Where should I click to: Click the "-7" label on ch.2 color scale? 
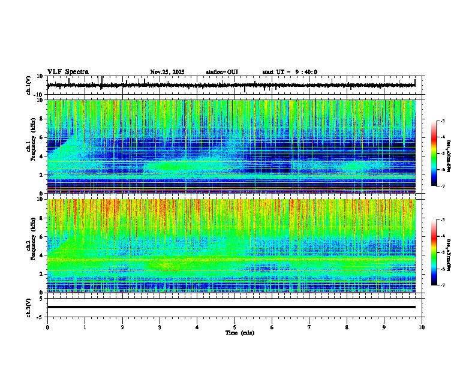442,285
